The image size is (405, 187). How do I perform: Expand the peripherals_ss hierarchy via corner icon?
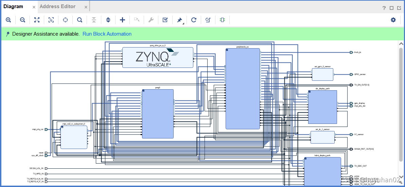pos(227,50)
